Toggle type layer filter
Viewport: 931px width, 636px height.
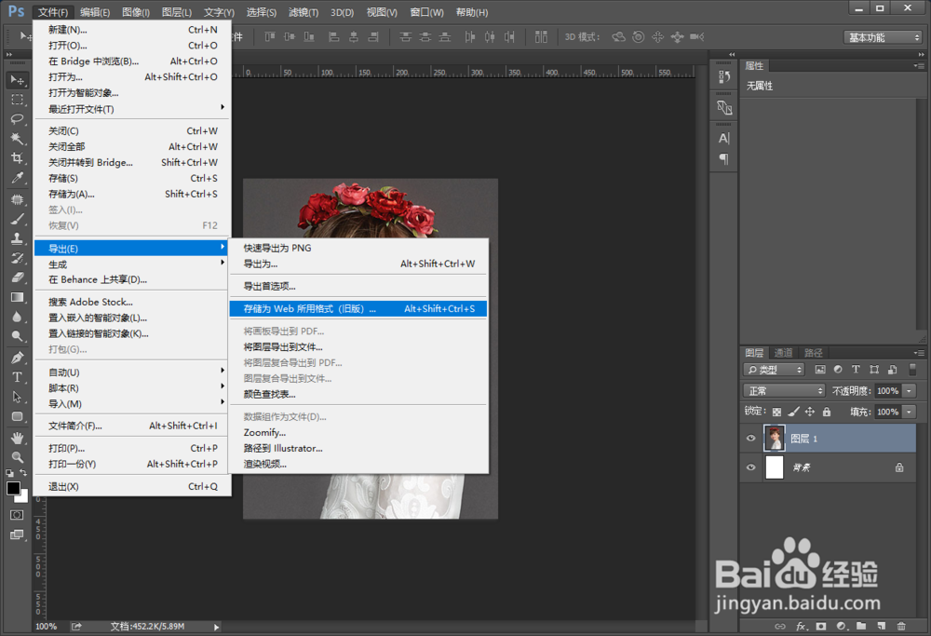pos(856,370)
